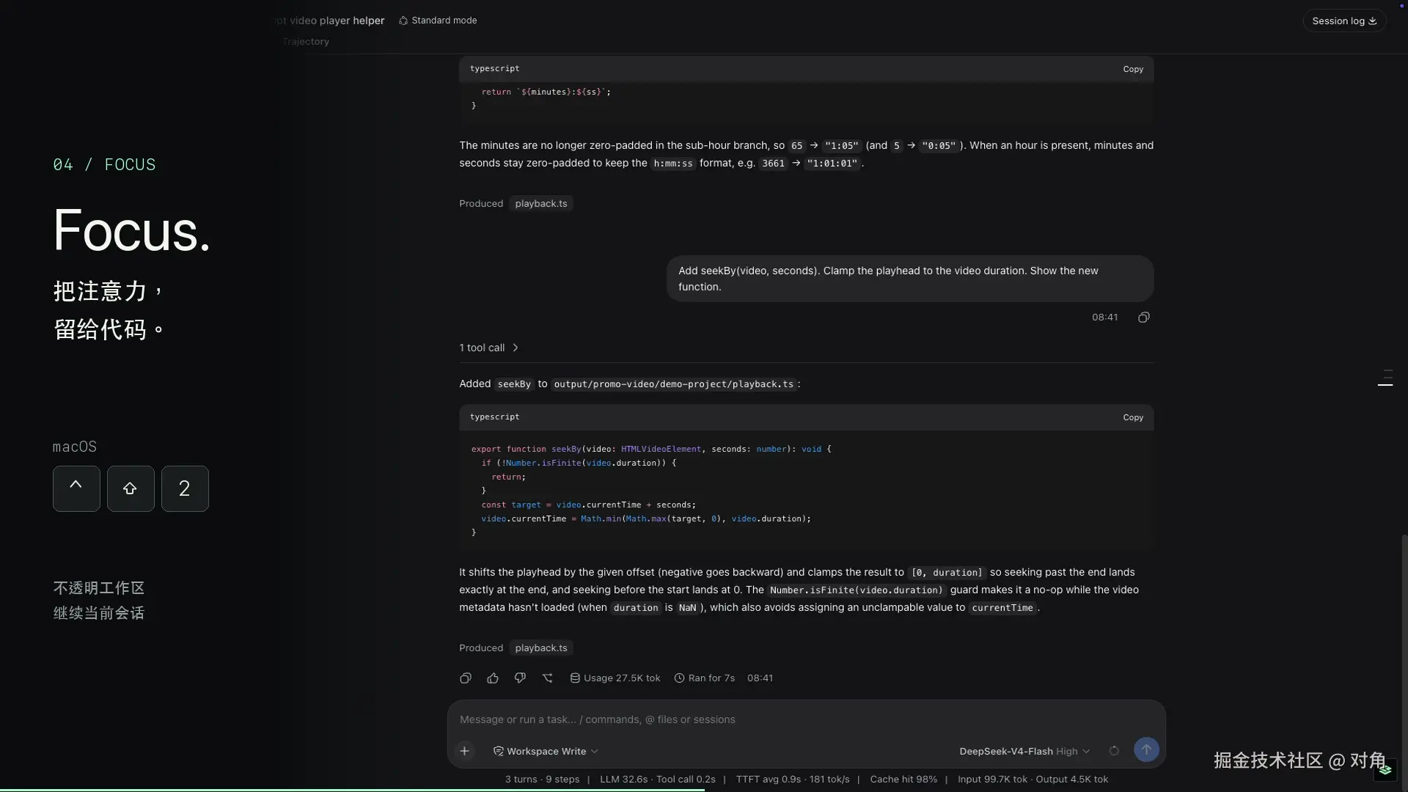This screenshot has height=792, width=1408.
Task: Open the Workspace Write permission dropdown
Action: (546, 751)
